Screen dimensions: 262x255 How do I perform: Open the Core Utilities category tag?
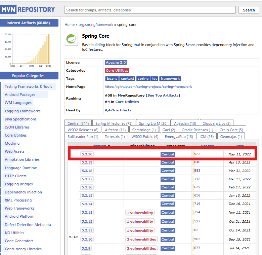(117, 70)
